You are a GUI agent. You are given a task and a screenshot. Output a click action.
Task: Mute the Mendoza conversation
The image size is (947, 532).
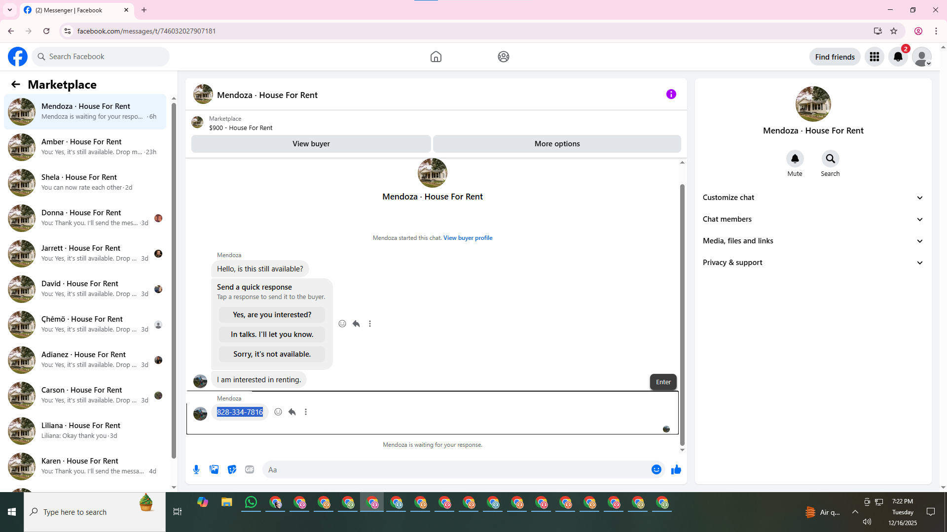(795, 159)
